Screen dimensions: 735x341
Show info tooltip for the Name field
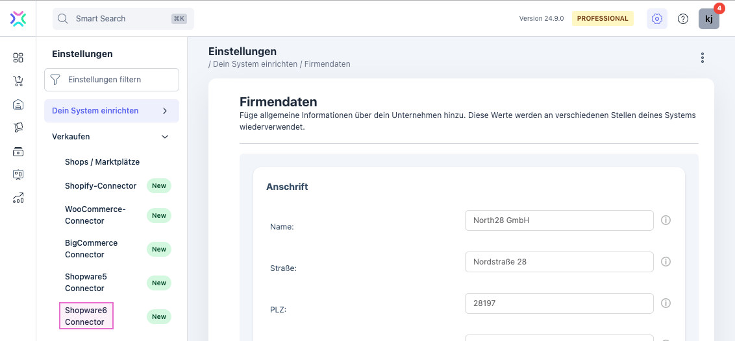point(666,220)
